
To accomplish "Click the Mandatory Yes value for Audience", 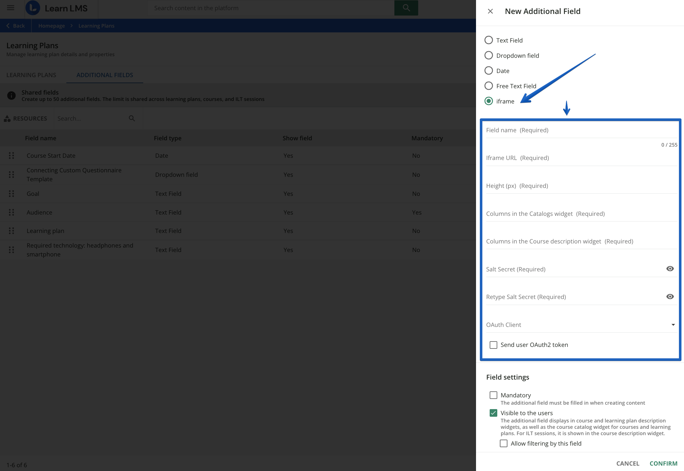I will pos(417,212).
